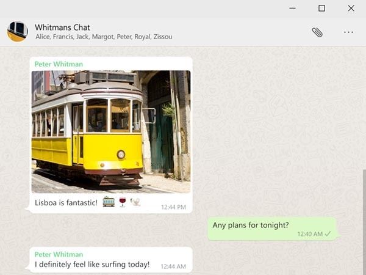Maximize the WhatsApp window
Screen dimensions: 366x275
321,8
